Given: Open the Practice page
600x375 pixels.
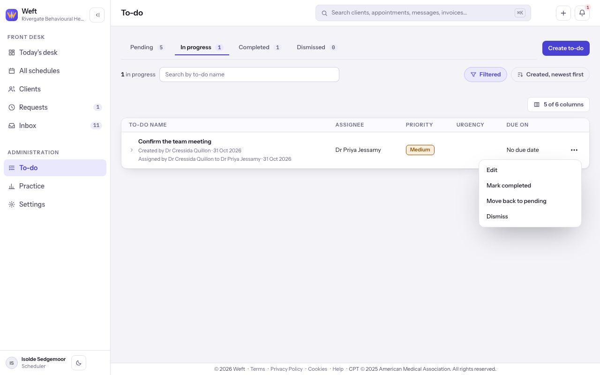Looking at the screenshot, I should coord(55,186).
